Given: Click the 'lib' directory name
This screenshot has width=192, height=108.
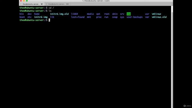Looking at the screenshot, I should pyautogui.click(x=52, y=17).
